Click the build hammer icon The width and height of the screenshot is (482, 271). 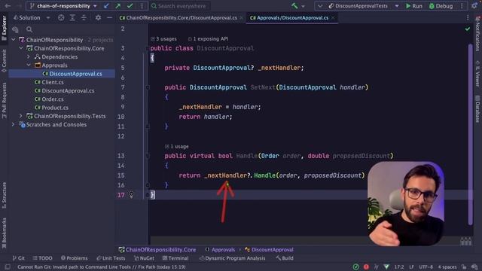(x=294, y=6)
